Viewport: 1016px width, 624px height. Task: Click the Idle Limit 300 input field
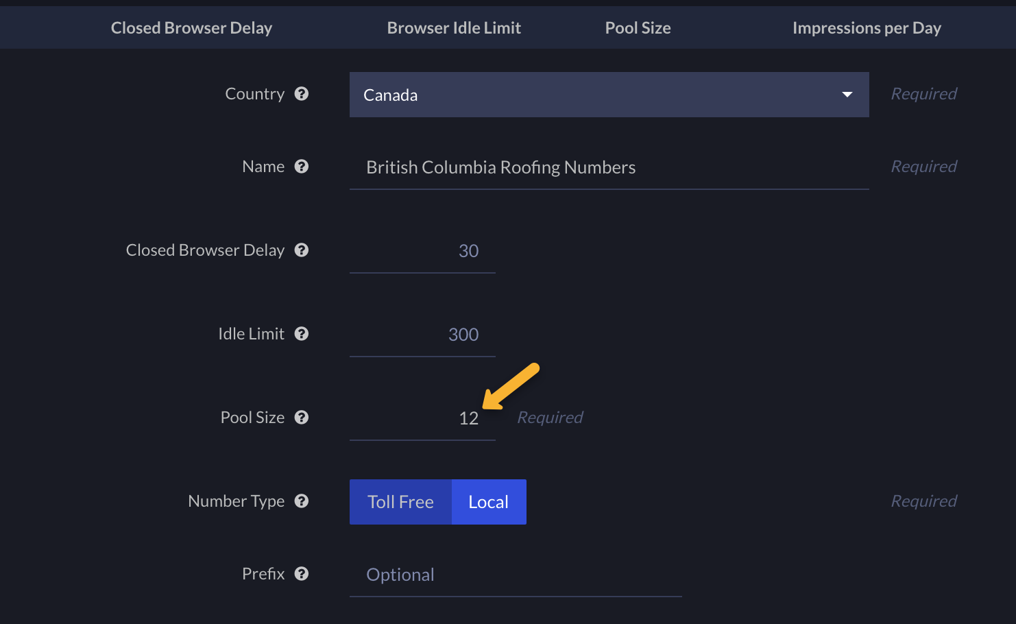click(x=422, y=335)
